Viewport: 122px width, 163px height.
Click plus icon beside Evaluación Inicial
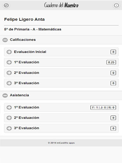9,52
